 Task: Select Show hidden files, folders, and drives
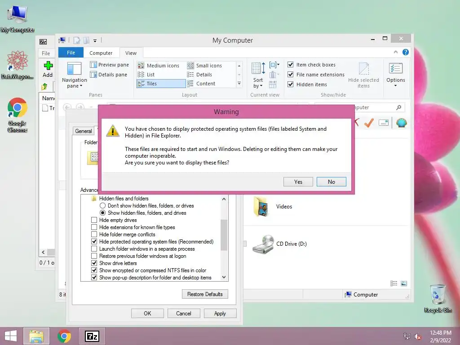102,212
